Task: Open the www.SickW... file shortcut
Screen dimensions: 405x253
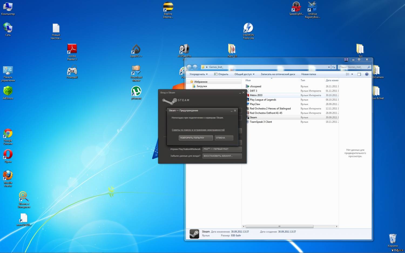Action: [x=24, y=220]
